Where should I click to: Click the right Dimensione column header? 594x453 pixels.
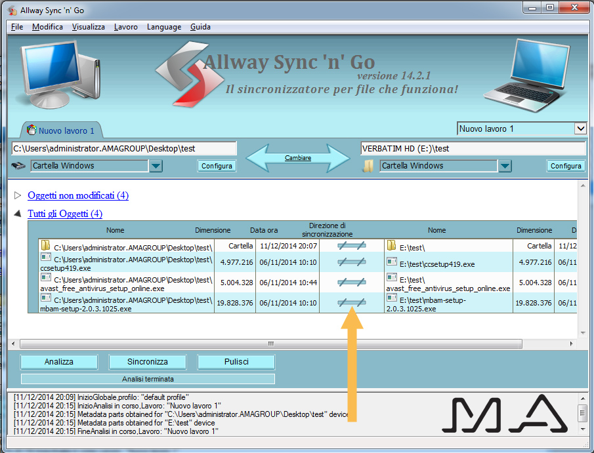click(x=534, y=230)
